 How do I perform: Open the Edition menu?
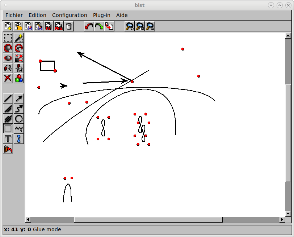[x=37, y=15]
